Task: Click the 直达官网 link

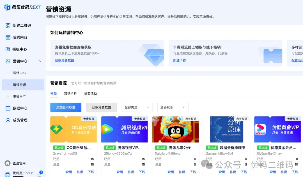Action: coord(19,163)
